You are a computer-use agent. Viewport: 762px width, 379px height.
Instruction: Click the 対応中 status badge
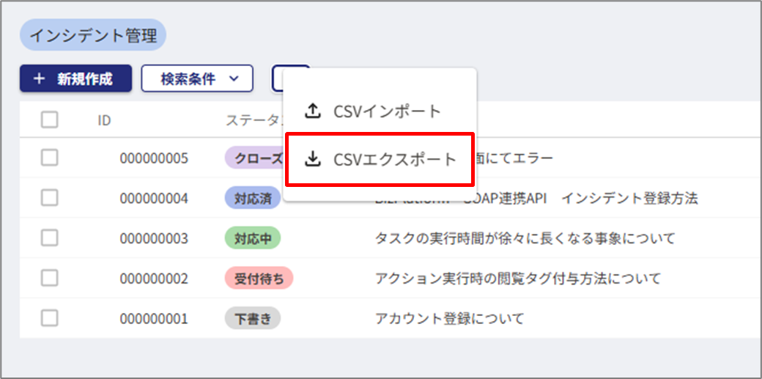(252, 238)
